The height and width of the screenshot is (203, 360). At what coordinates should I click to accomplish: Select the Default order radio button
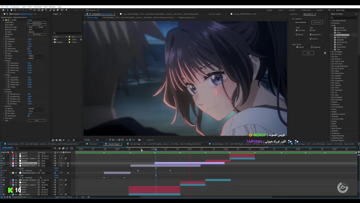[x=297, y=35]
